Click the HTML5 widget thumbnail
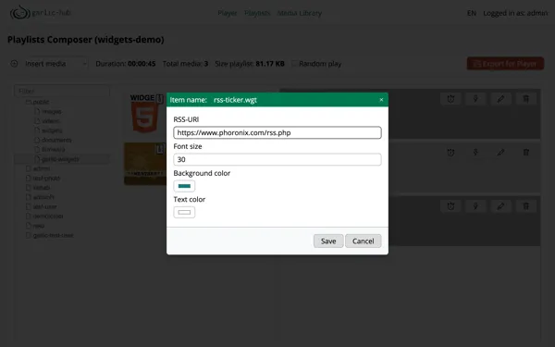Screen dimensions: 555x347 144,113
